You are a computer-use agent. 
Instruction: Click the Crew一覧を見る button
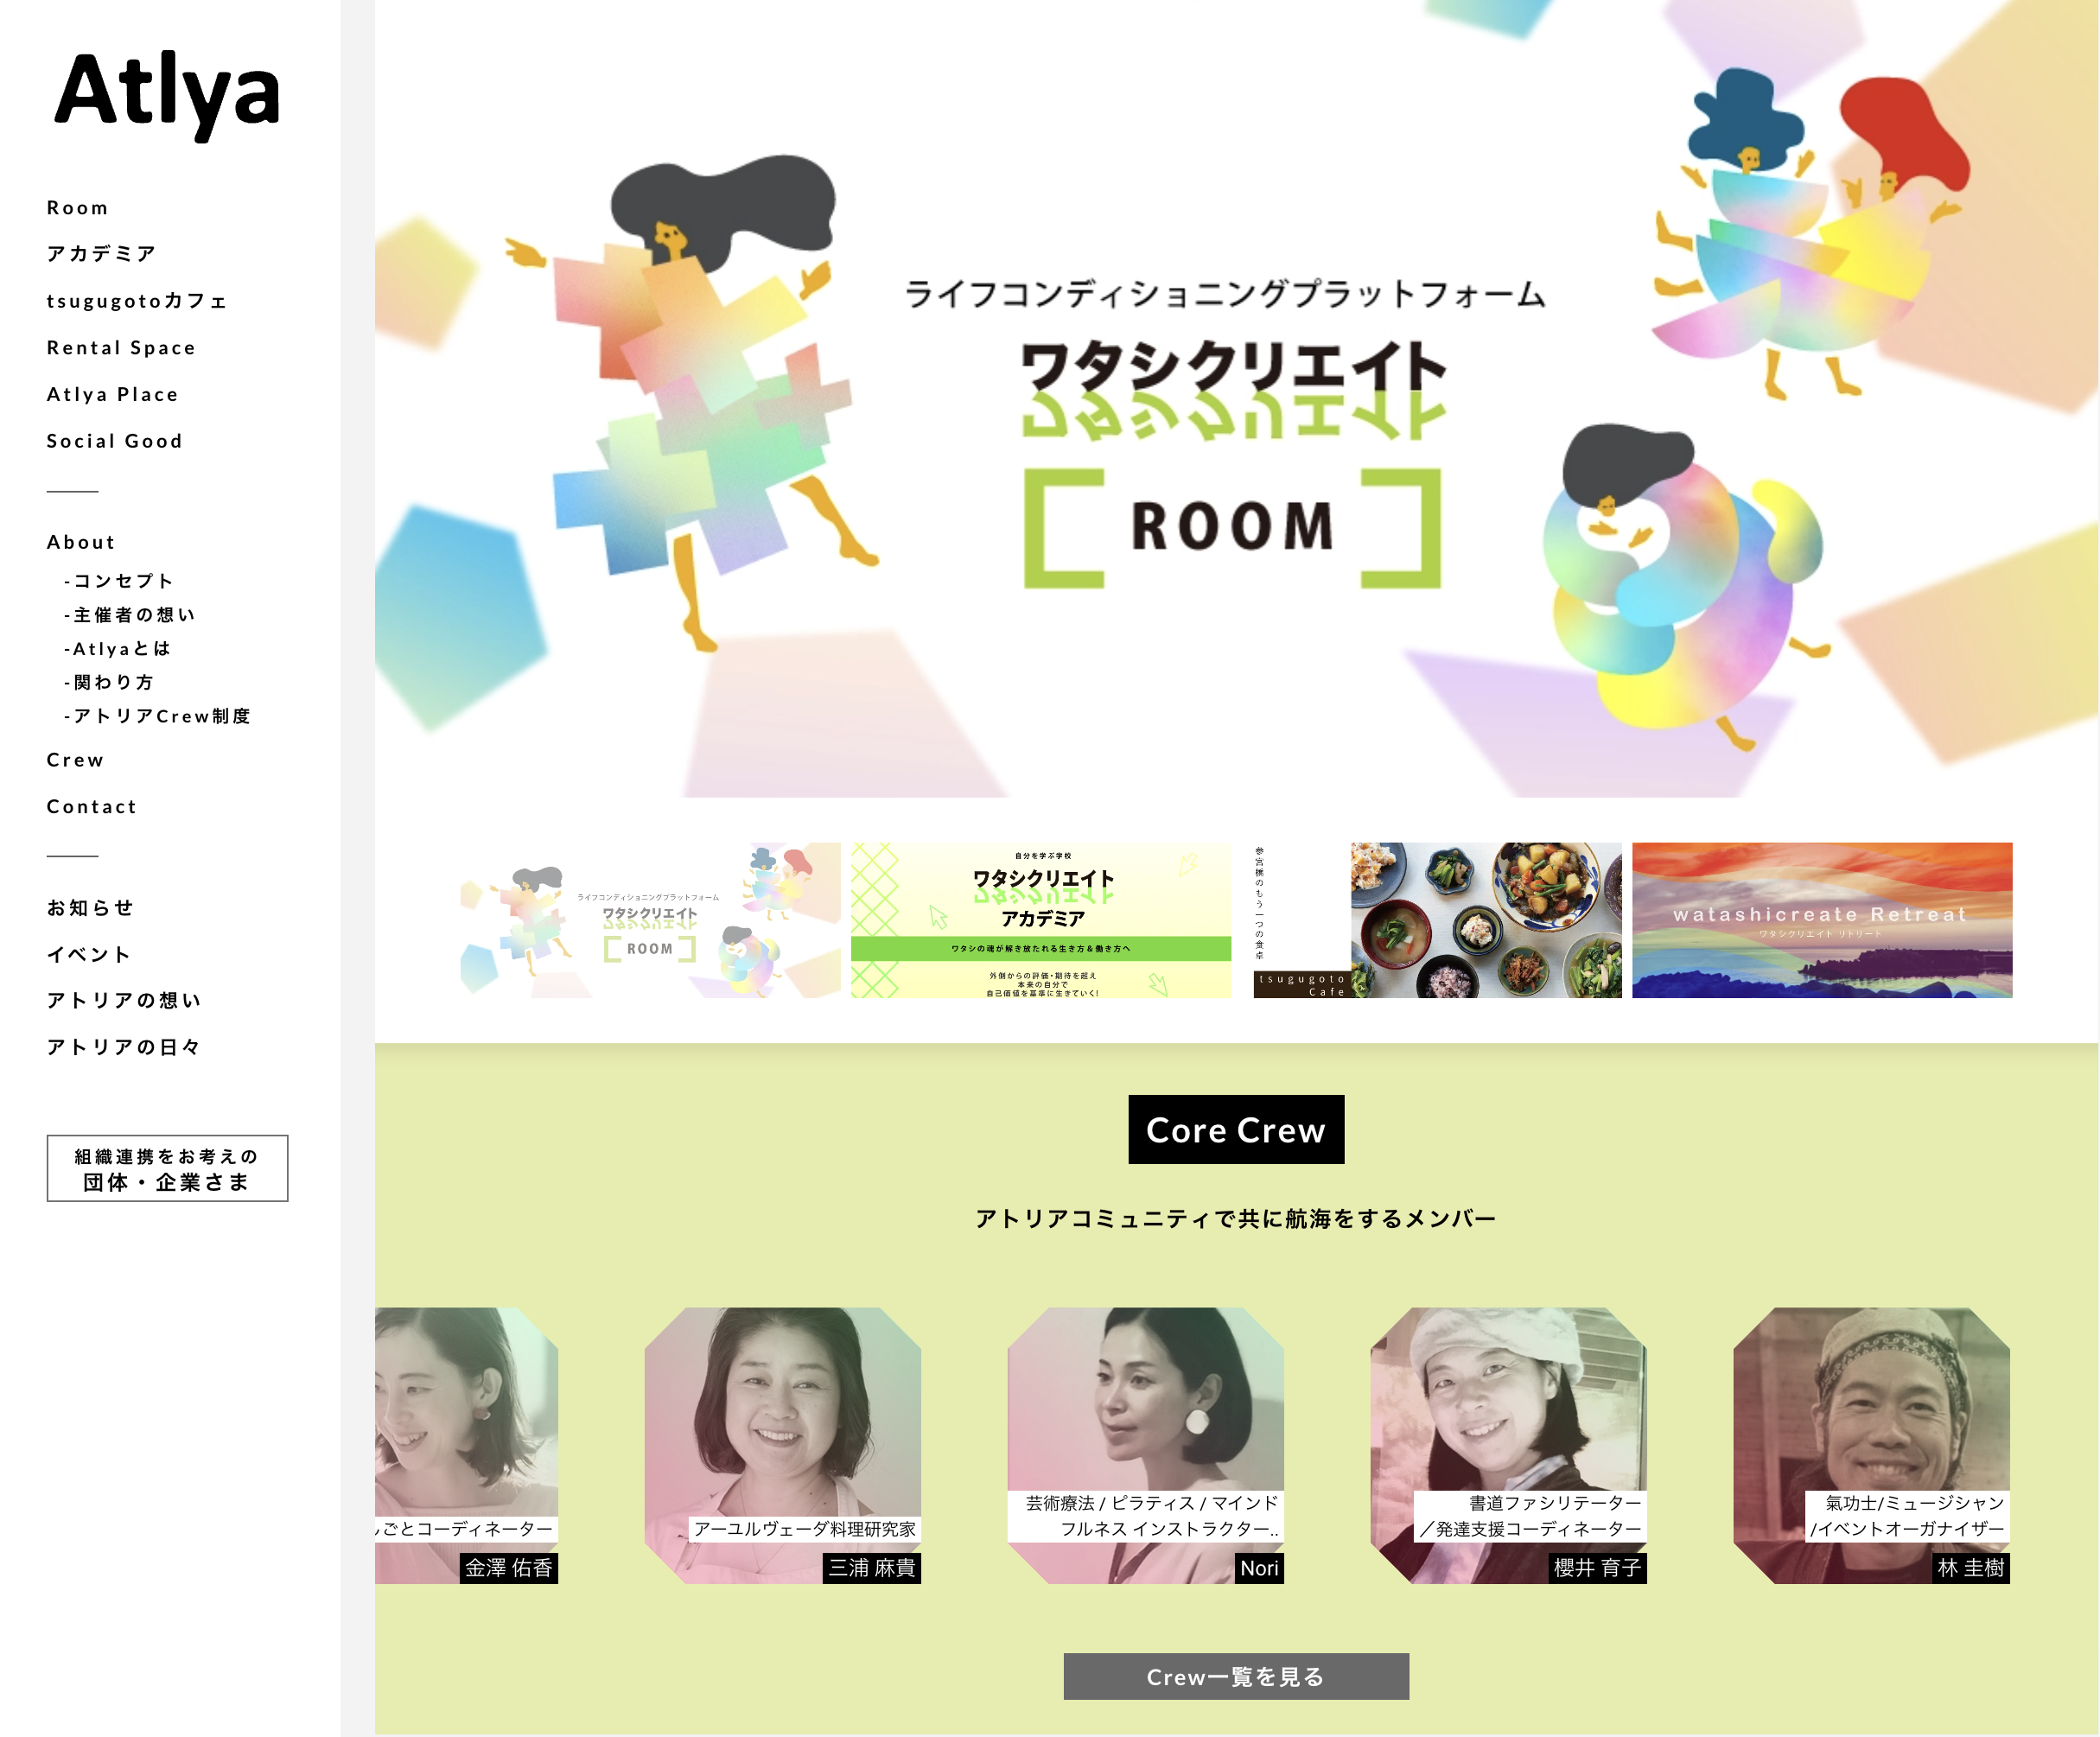click(x=1236, y=1677)
